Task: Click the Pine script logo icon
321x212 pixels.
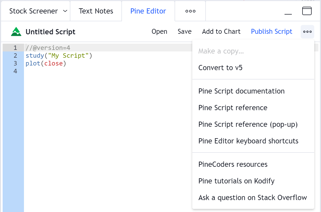Action: 16,32
